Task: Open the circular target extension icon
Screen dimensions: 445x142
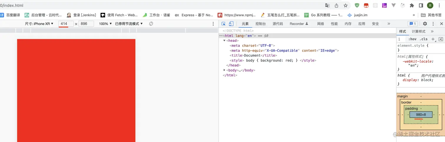Action: tap(403, 5)
